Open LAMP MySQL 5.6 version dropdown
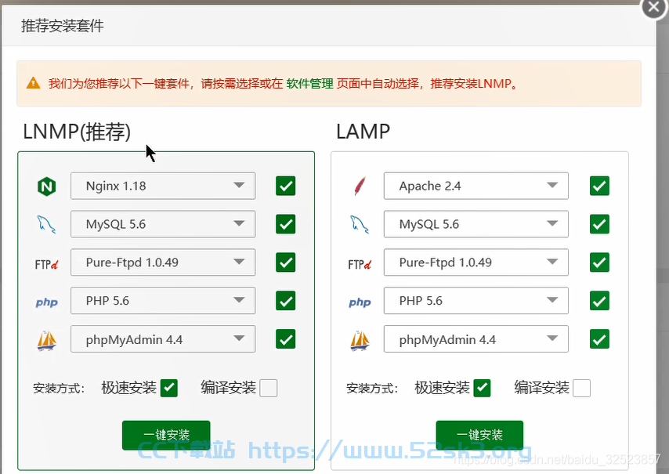The width and height of the screenshot is (669, 474). (476, 224)
